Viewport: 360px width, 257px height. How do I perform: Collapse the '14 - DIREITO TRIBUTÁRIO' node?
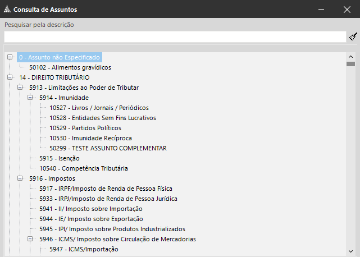click(10, 77)
